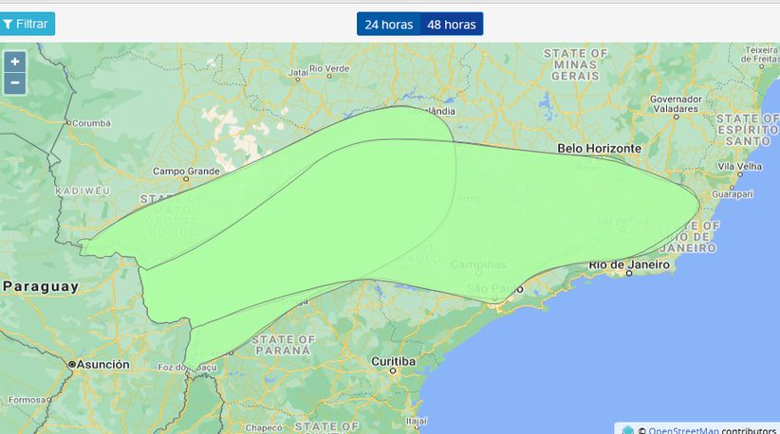Zoom in with the plus button
Image resolution: width=780 pixels, height=434 pixels.
point(15,63)
